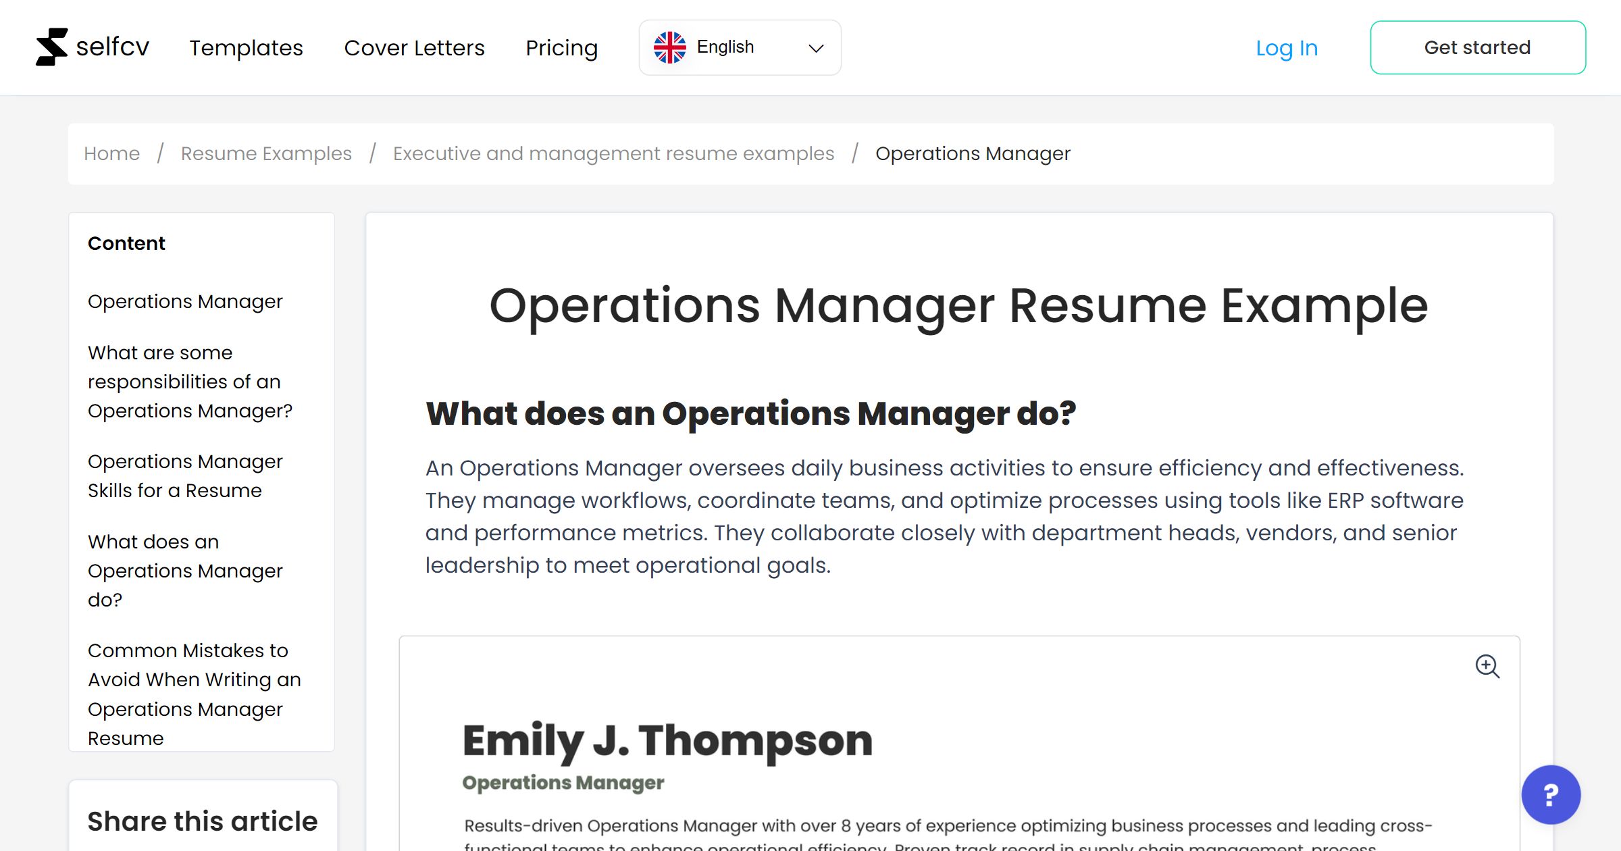The width and height of the screenshot is (1621, 851).
Task: Go to Home breadcrumb
Action: point(111,153)
